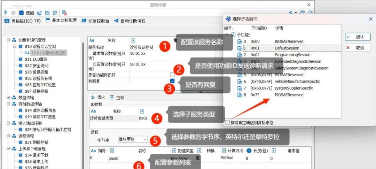Viewport: 376px width, 169px height.
Task: Select the 请求 sub-tab
Action: click(98, 97)
